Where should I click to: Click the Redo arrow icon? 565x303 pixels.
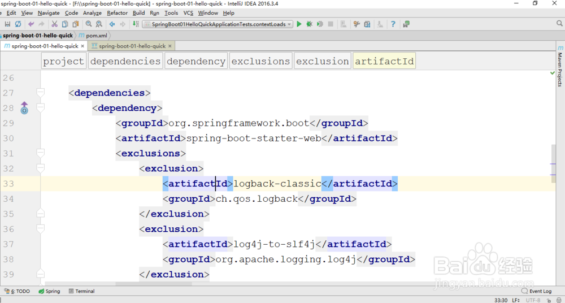pos(41,24)
